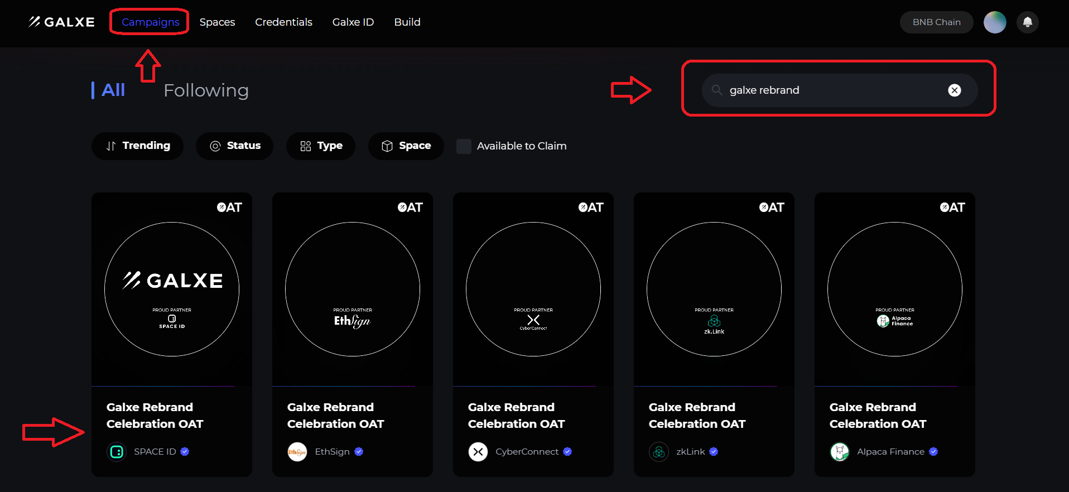This screenshot has height=492, width=1069.
Task: Click the Galxe logo in header
Action: [61, 22]
